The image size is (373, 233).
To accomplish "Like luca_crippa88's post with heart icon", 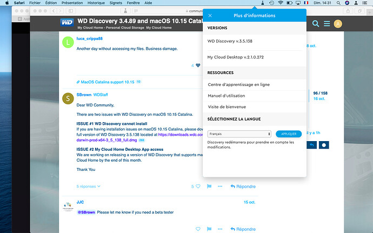I will [198, 65].
